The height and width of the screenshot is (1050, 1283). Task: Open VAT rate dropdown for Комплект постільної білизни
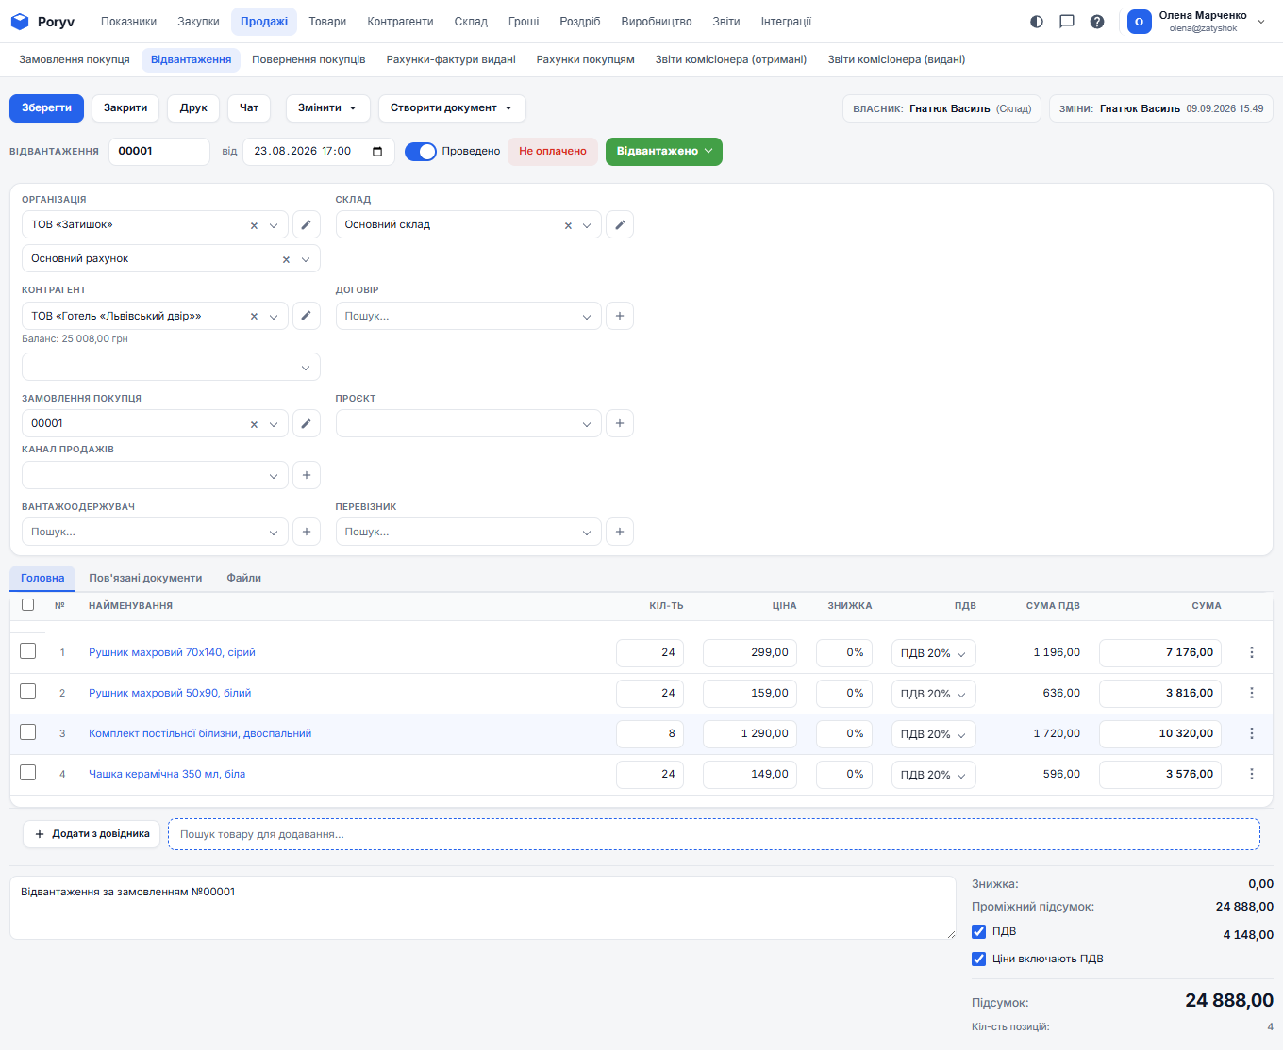coord(933,734)
